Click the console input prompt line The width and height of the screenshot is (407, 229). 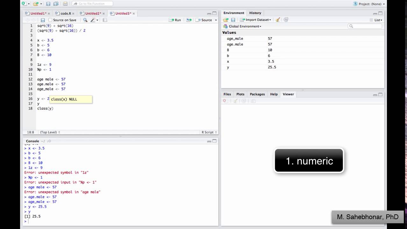point(121,221)
